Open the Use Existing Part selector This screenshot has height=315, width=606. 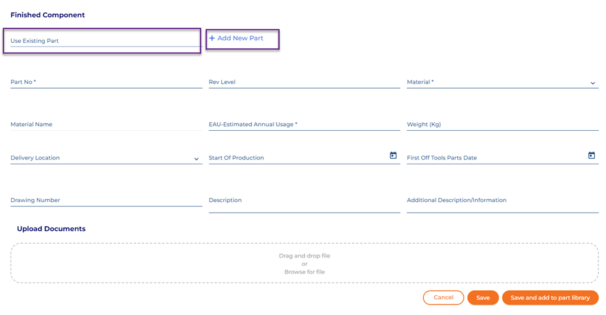(102, 41)
